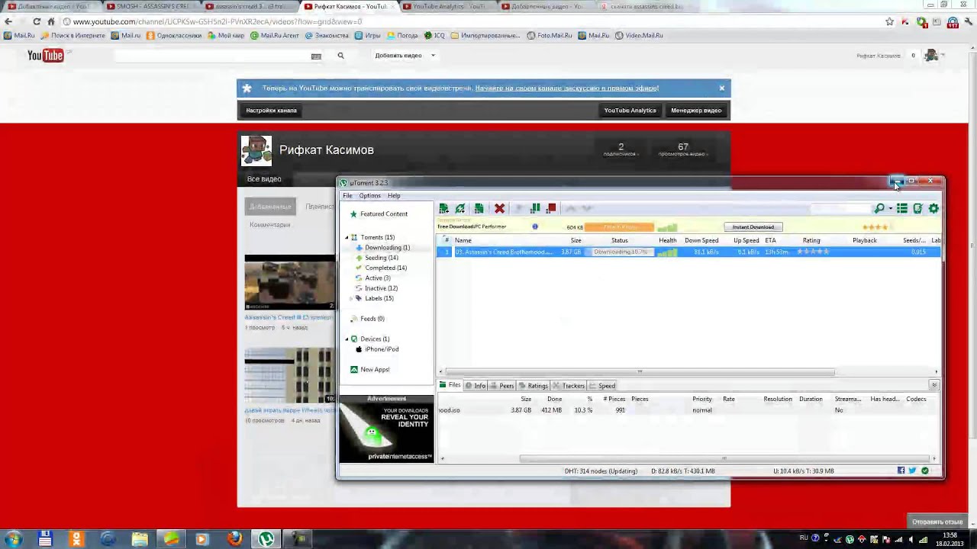Open the Help menu in uTorrent
This screenshot has width=977, height=549.
[x=394, y=196]
